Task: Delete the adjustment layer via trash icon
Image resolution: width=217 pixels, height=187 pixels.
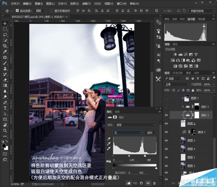Action: tap(154, 183)
